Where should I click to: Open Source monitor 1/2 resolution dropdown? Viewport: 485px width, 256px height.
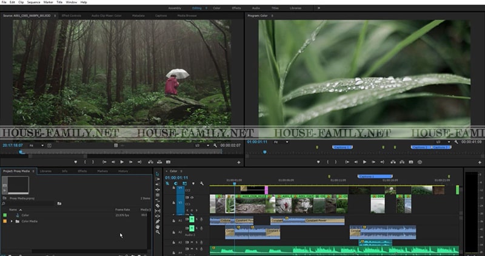point(202,145)
